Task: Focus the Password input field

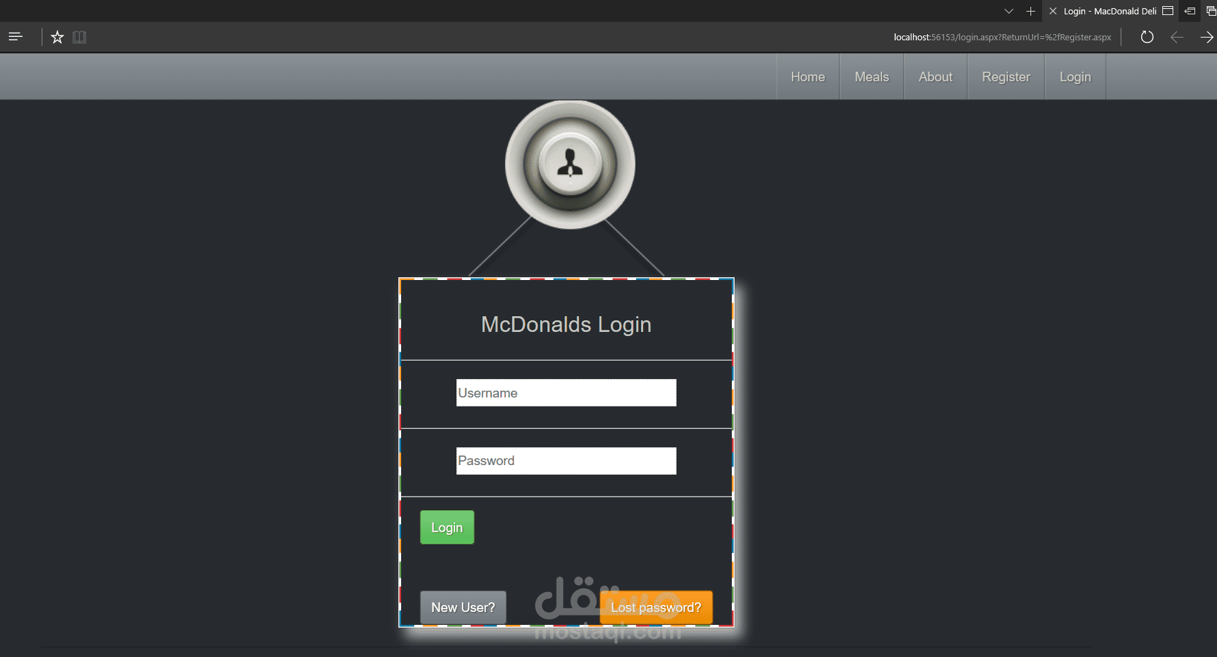Action: (566, 461)
